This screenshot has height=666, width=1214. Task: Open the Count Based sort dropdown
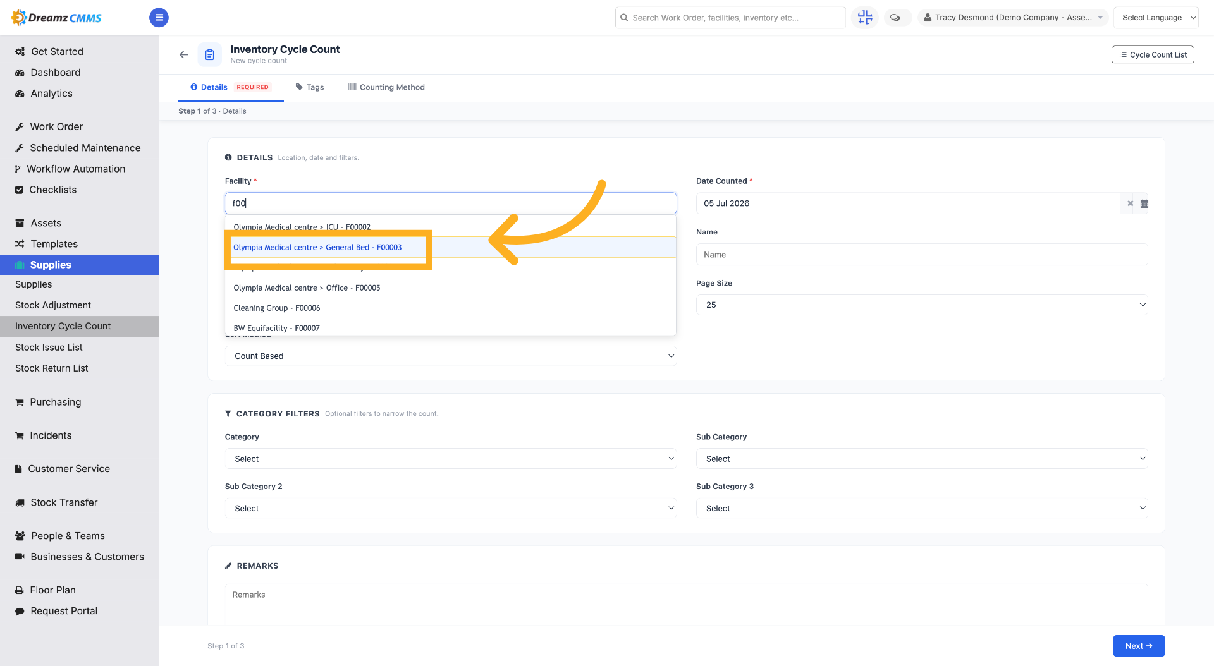(450, 356)
